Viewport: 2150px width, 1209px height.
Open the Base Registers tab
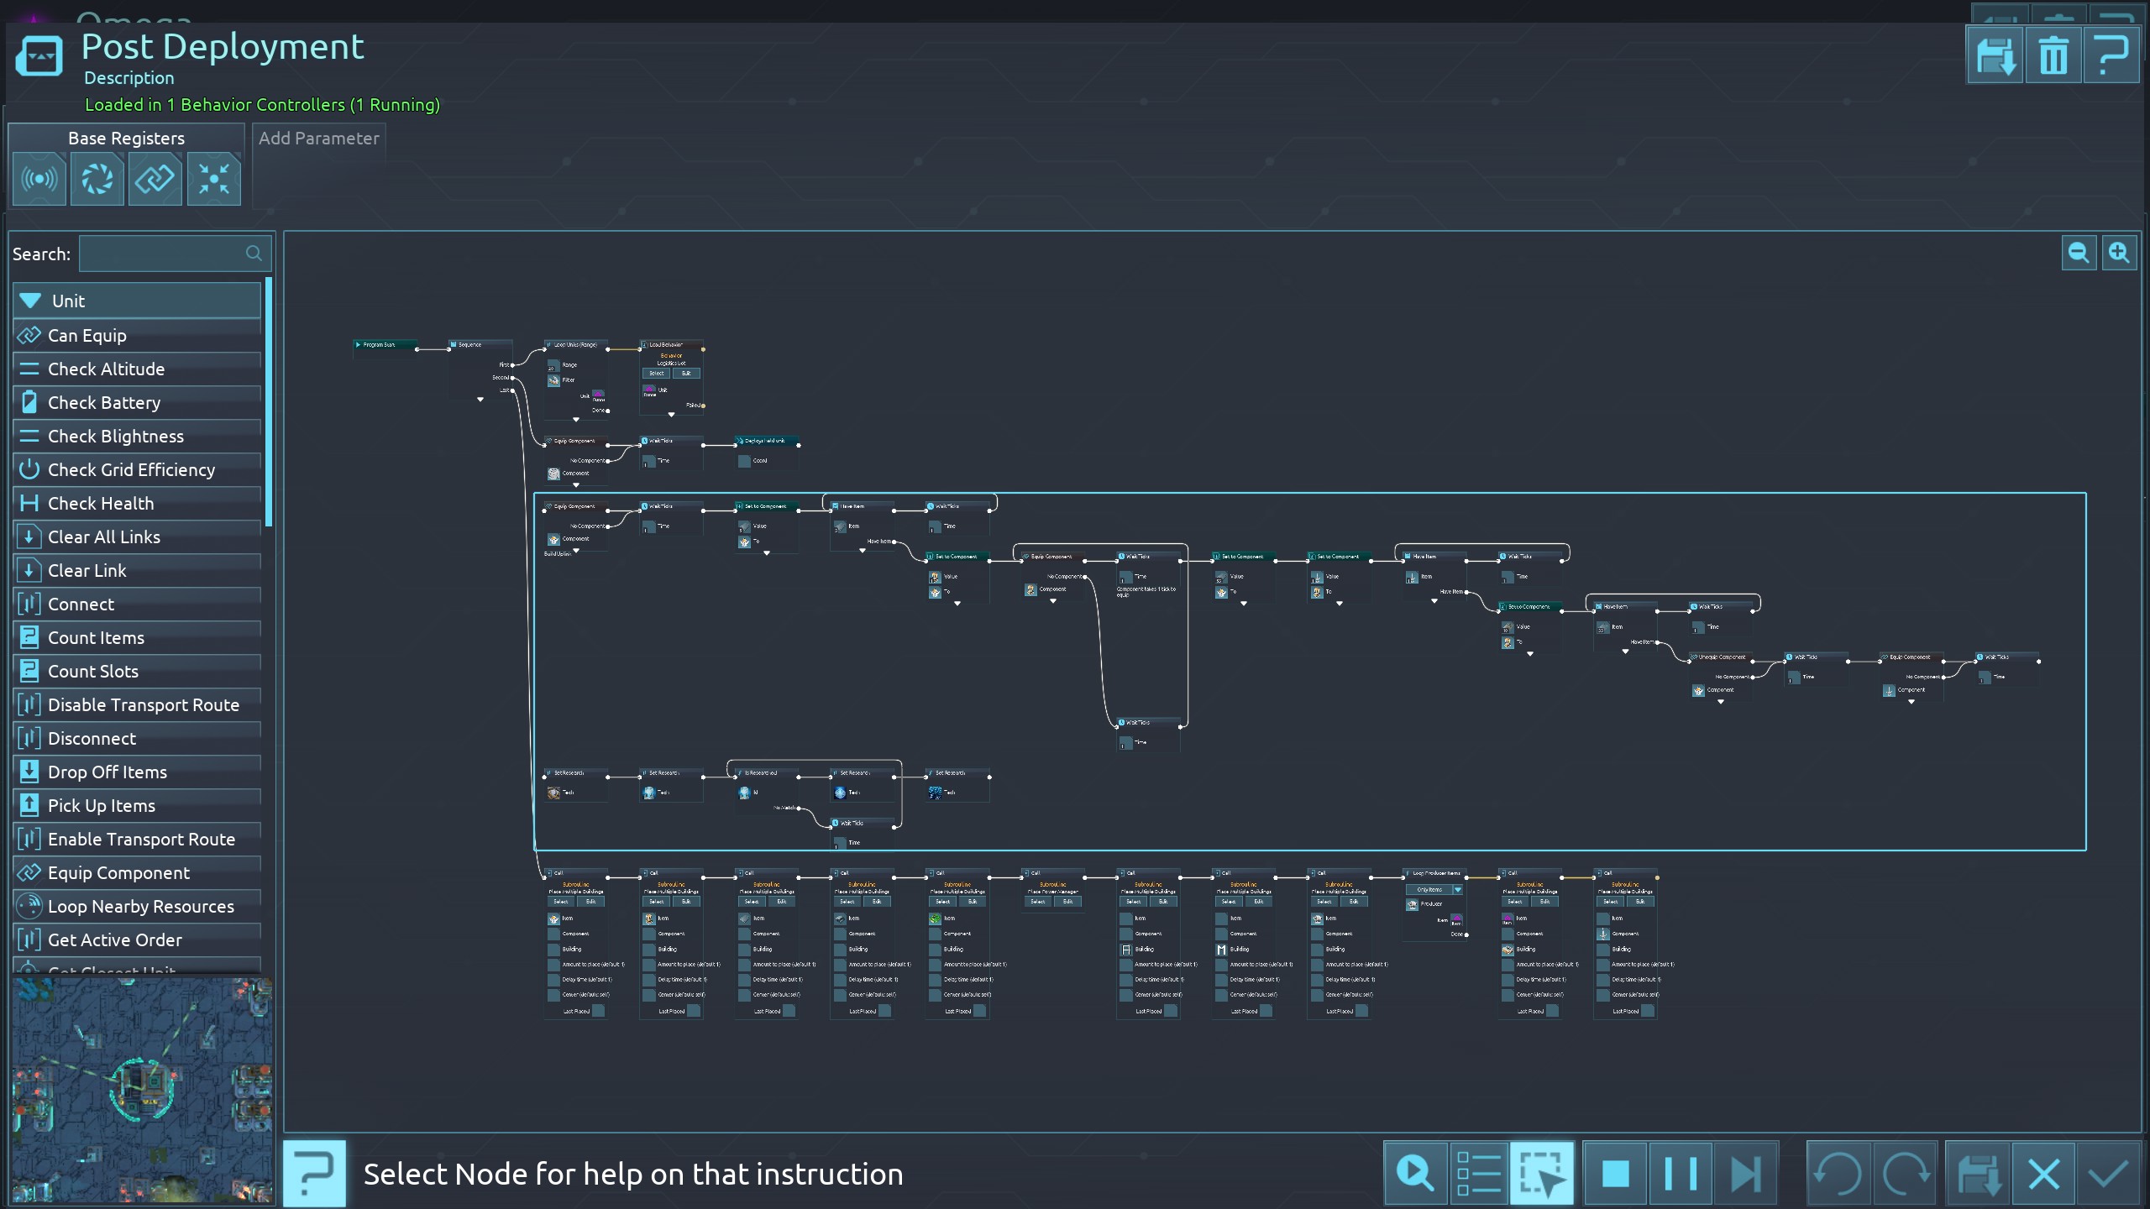click(126, 138)
